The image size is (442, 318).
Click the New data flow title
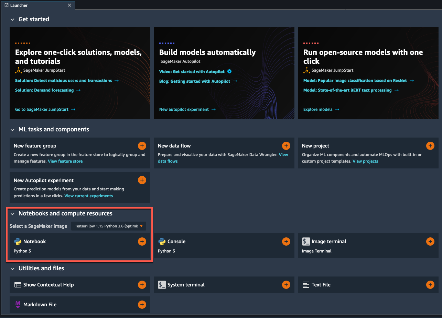(x=174, y=146)
